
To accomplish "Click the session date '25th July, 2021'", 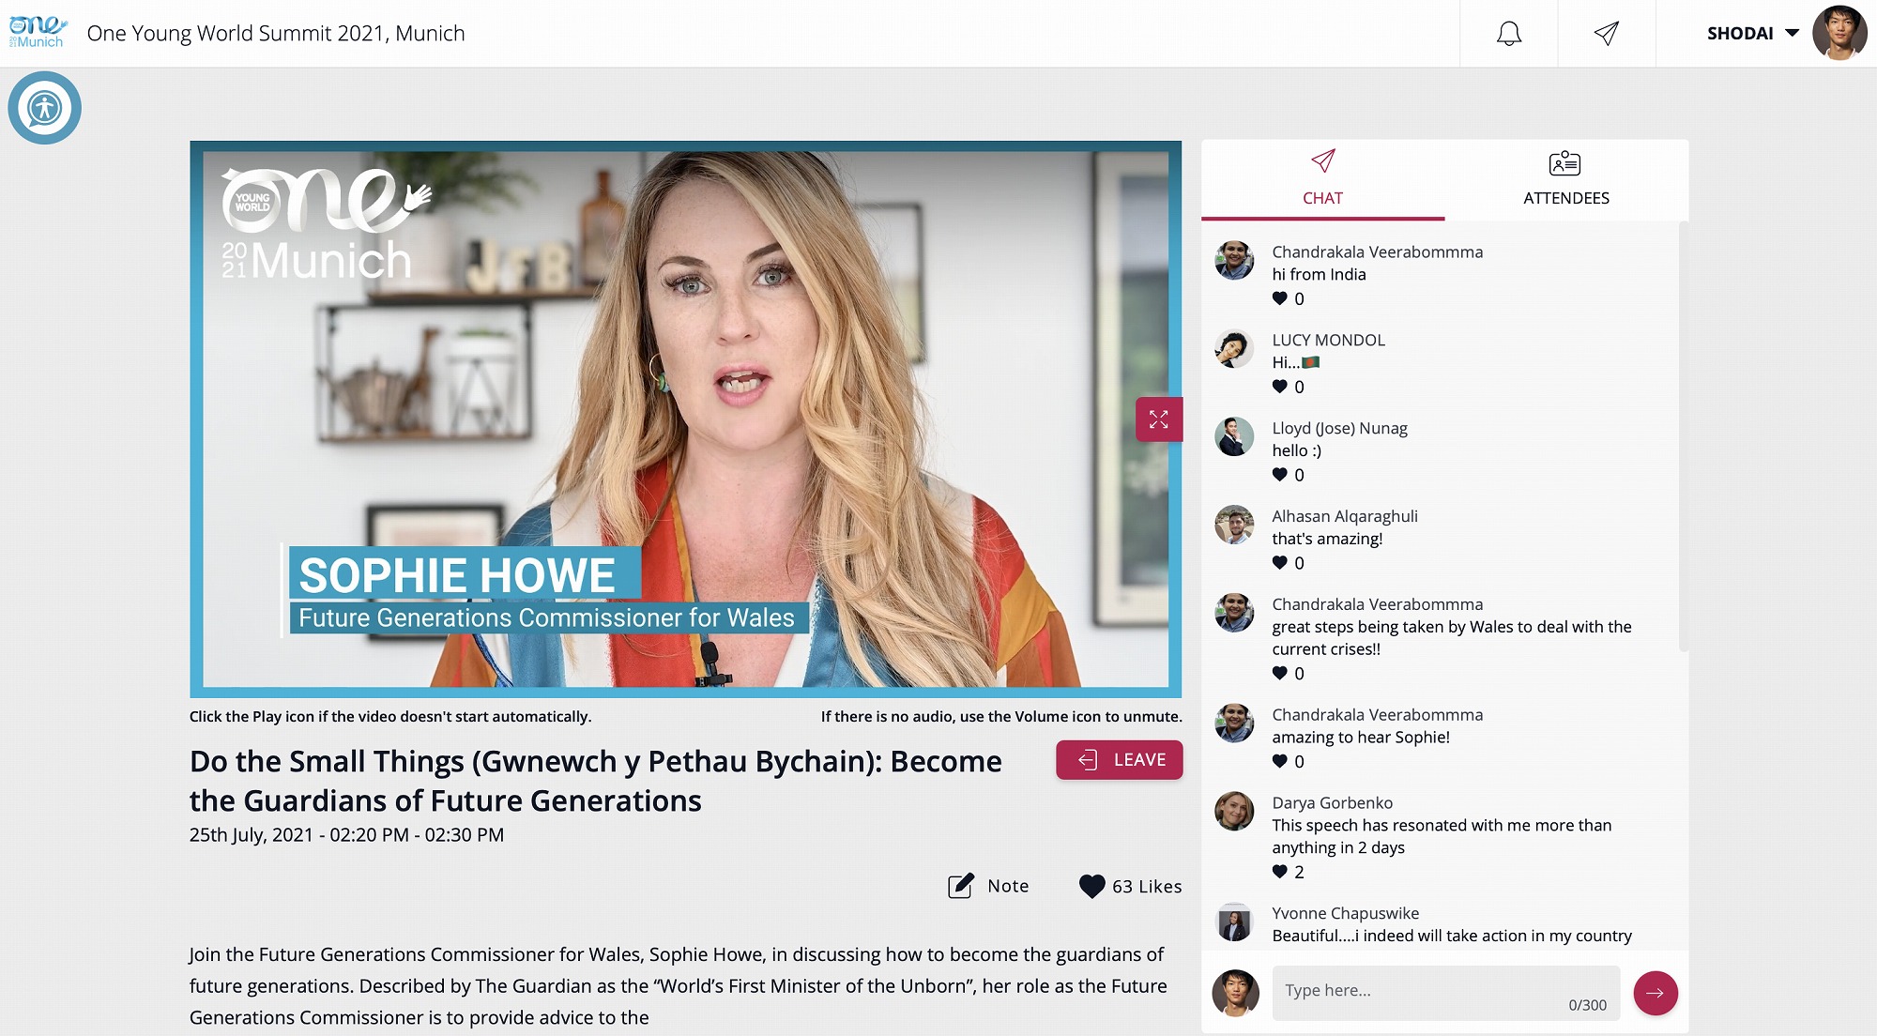I will click(251, 835).
